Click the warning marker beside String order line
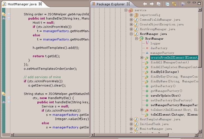This screenshot has height=139, width=204. pos(4,14)
